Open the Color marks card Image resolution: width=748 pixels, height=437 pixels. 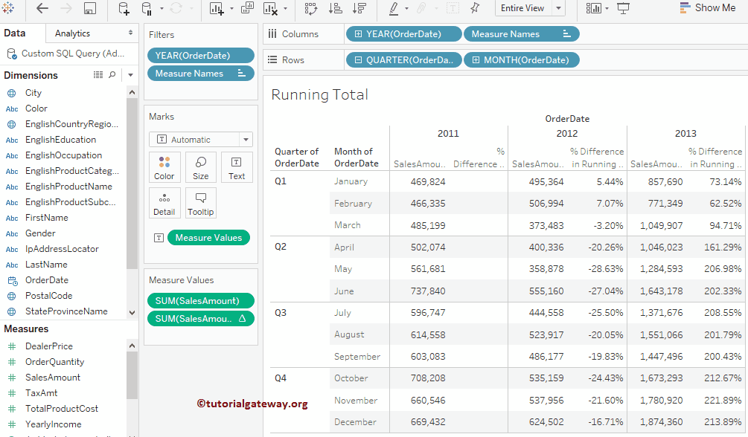164,168
